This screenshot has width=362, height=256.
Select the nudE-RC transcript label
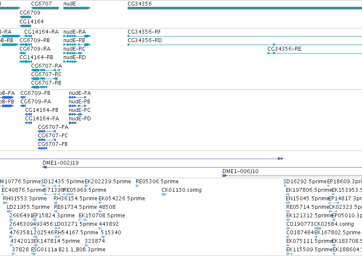coord(74,49)
